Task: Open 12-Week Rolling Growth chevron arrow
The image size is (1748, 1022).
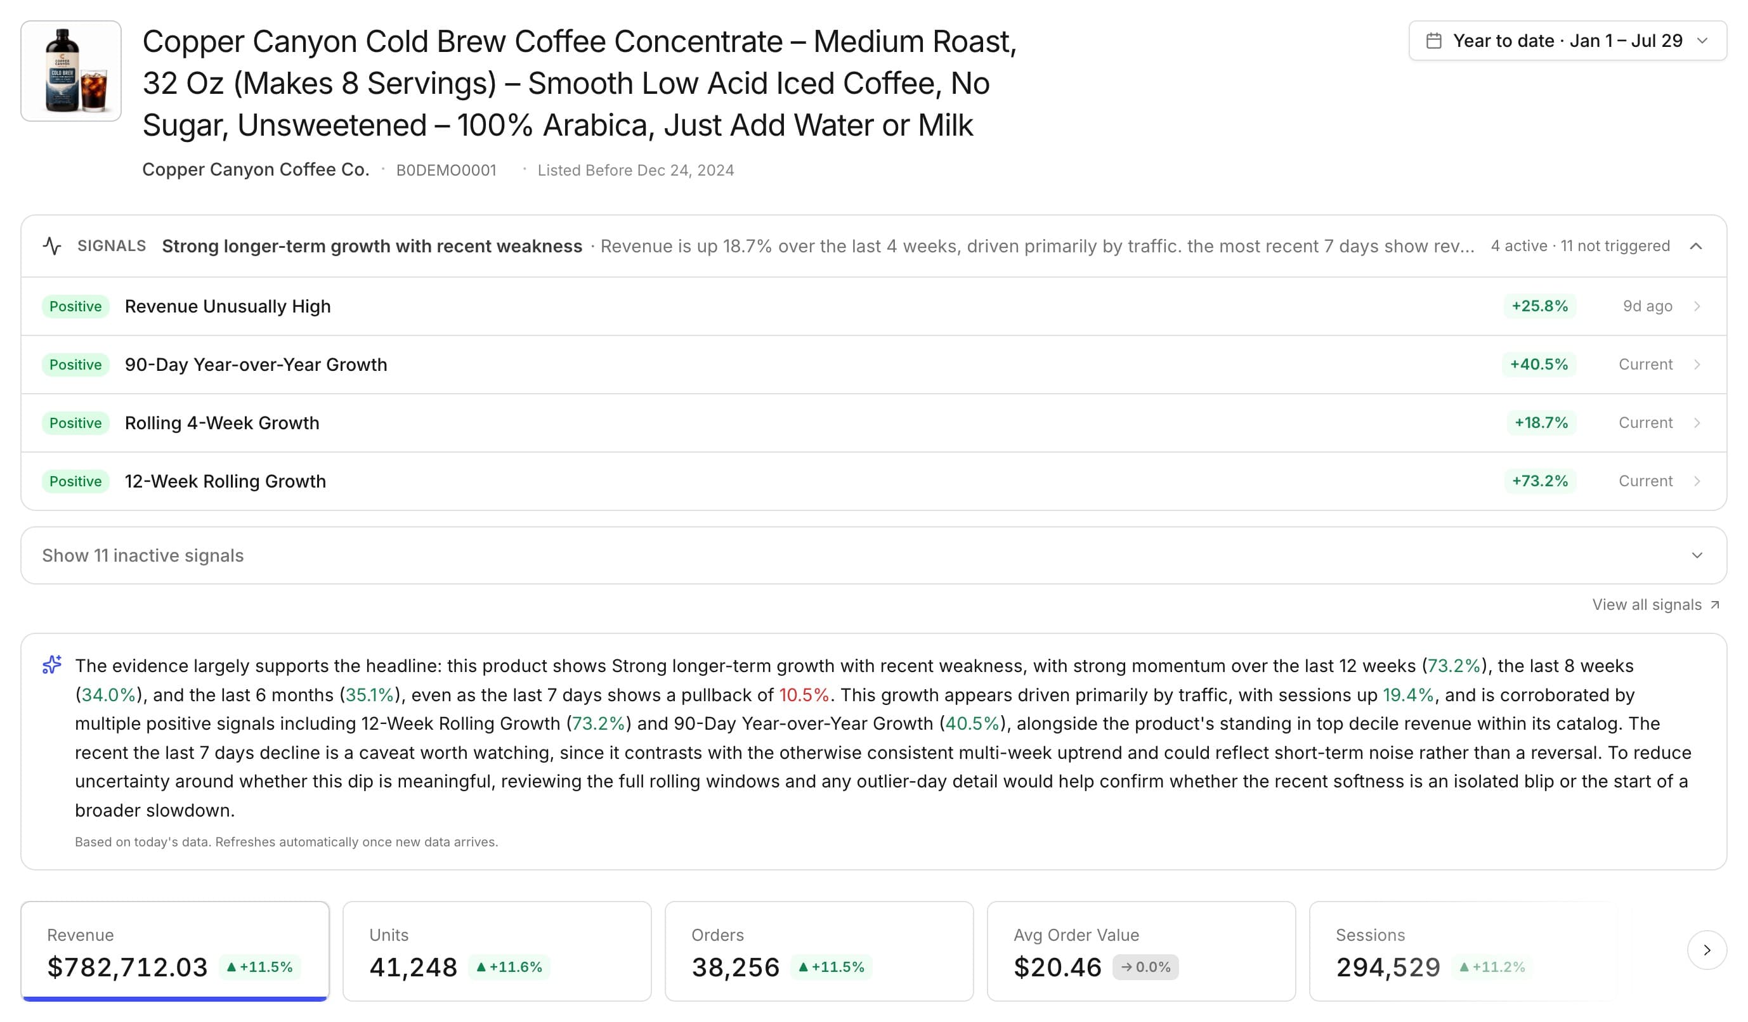Action: click(x=1697, y=481)
